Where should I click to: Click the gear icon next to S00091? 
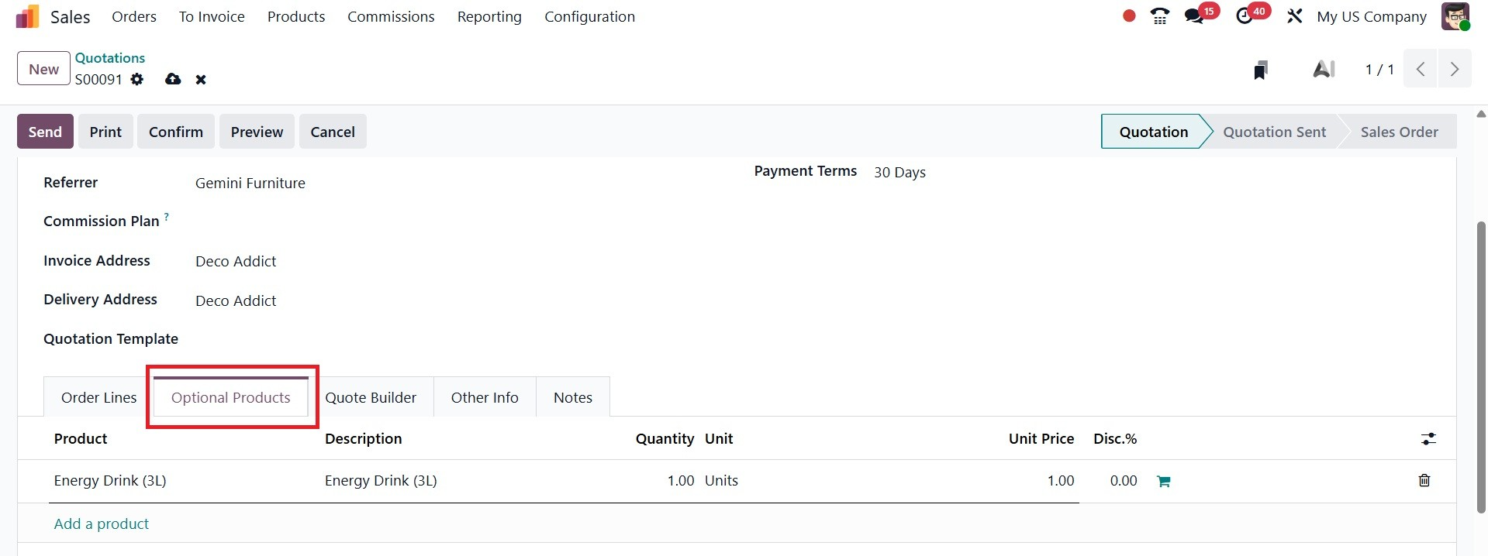(x=137, y=79)
